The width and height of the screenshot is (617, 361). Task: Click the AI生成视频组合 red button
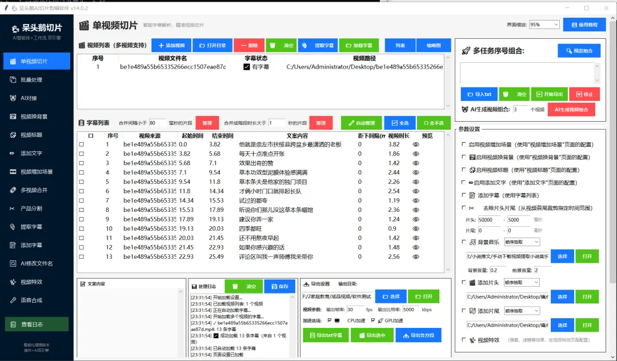(x=571, y=110)
